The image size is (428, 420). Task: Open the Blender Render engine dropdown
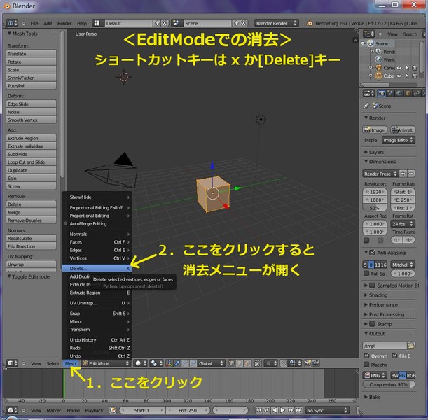[x=276, y=23]
